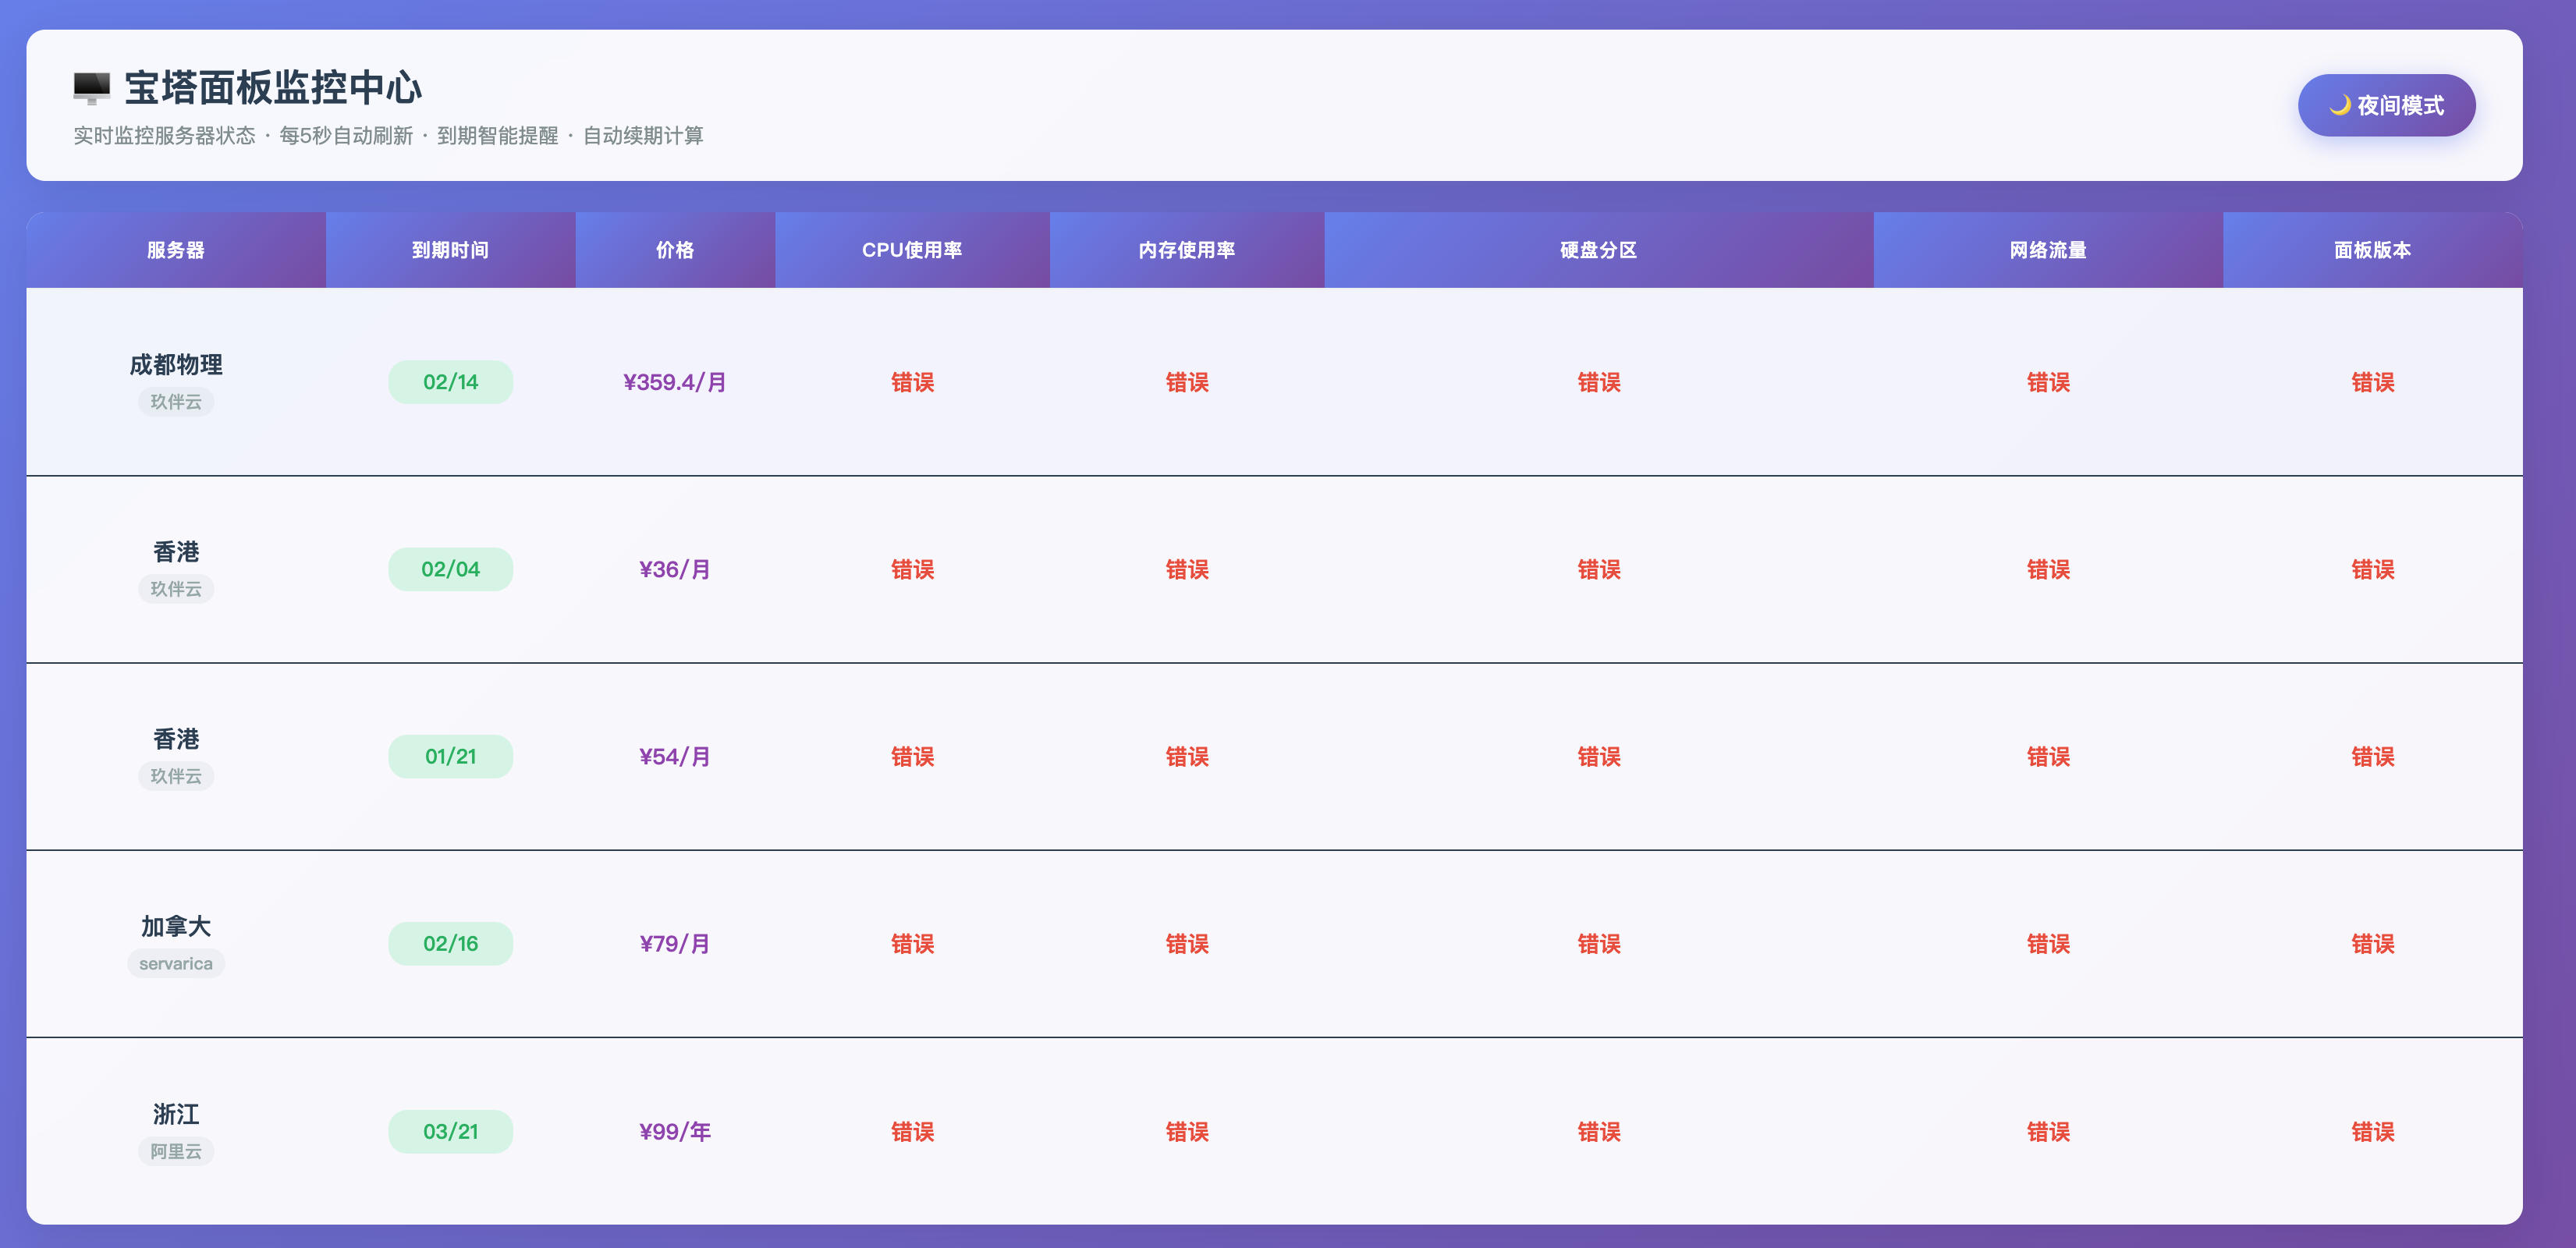The image size is (2576, 1248).
Task: Click the subtitle text 每5秒自动刷新
Action: 346,136
